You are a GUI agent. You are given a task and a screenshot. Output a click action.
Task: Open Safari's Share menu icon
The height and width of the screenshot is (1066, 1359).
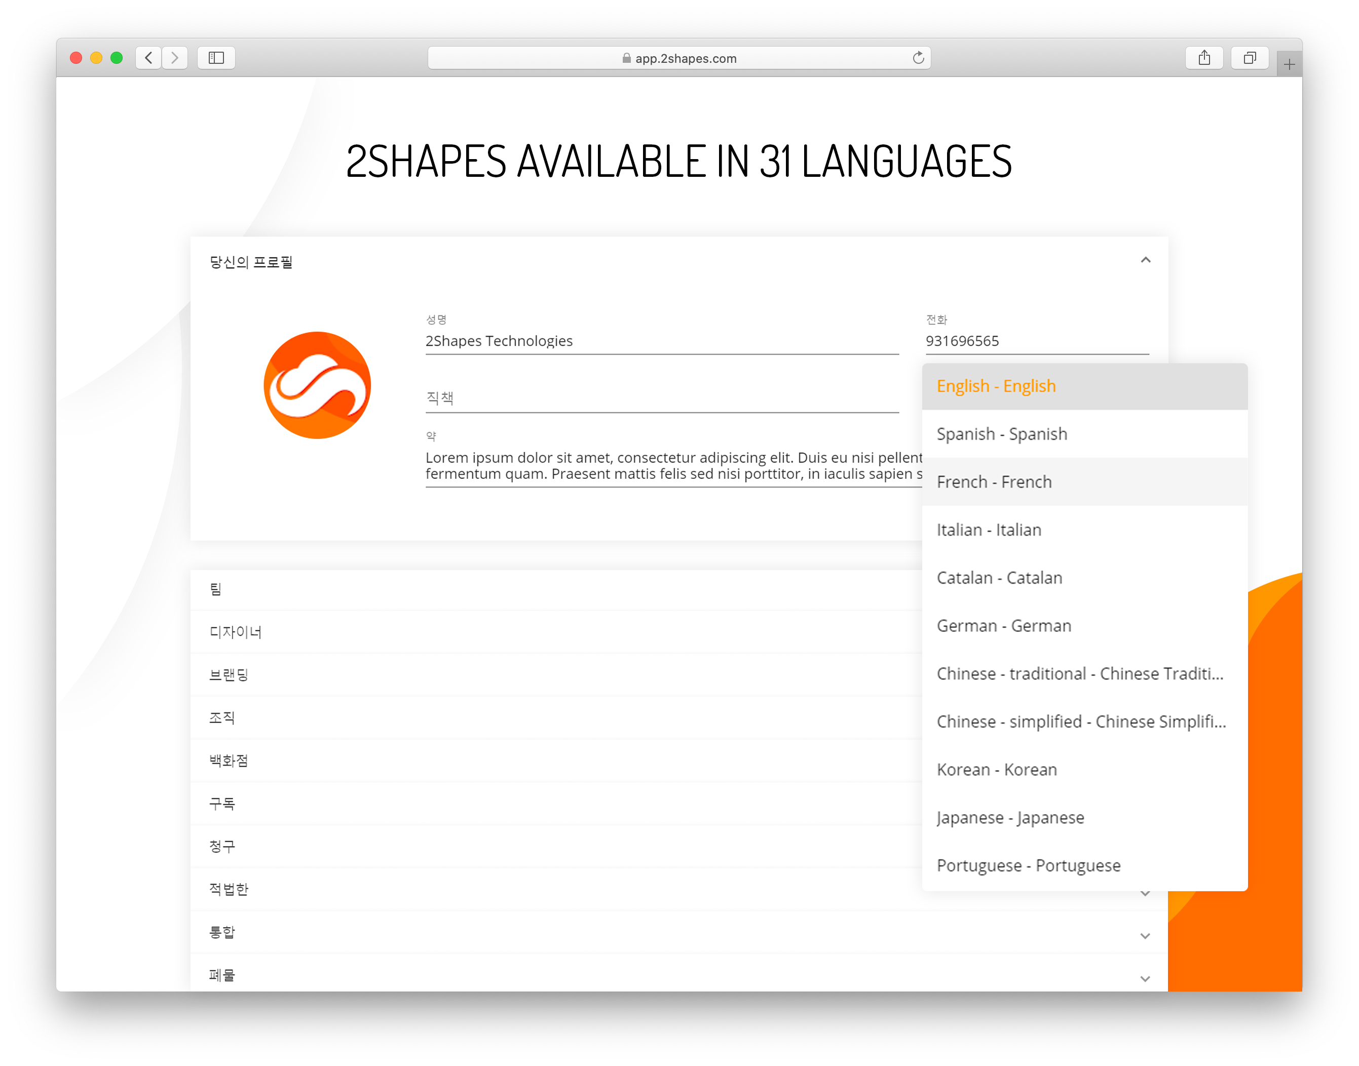pos(1204,58)
